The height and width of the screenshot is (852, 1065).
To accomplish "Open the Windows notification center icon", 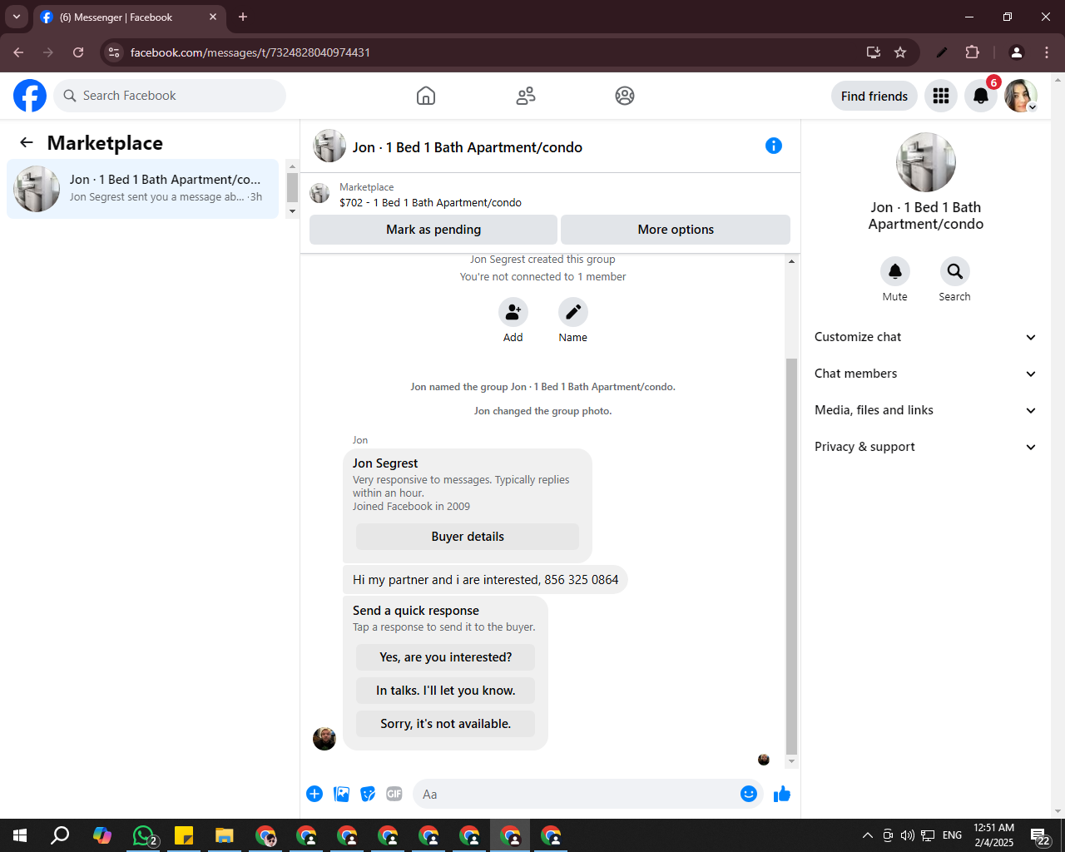I will 1040,835.
